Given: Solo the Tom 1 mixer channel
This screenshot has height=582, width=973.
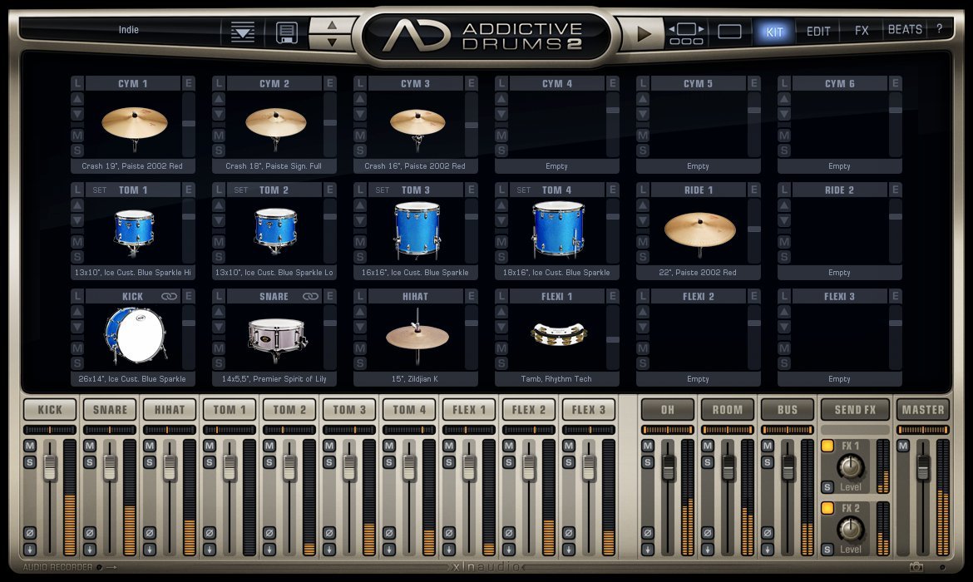Looking at the screenshot, I should [210, 462].
